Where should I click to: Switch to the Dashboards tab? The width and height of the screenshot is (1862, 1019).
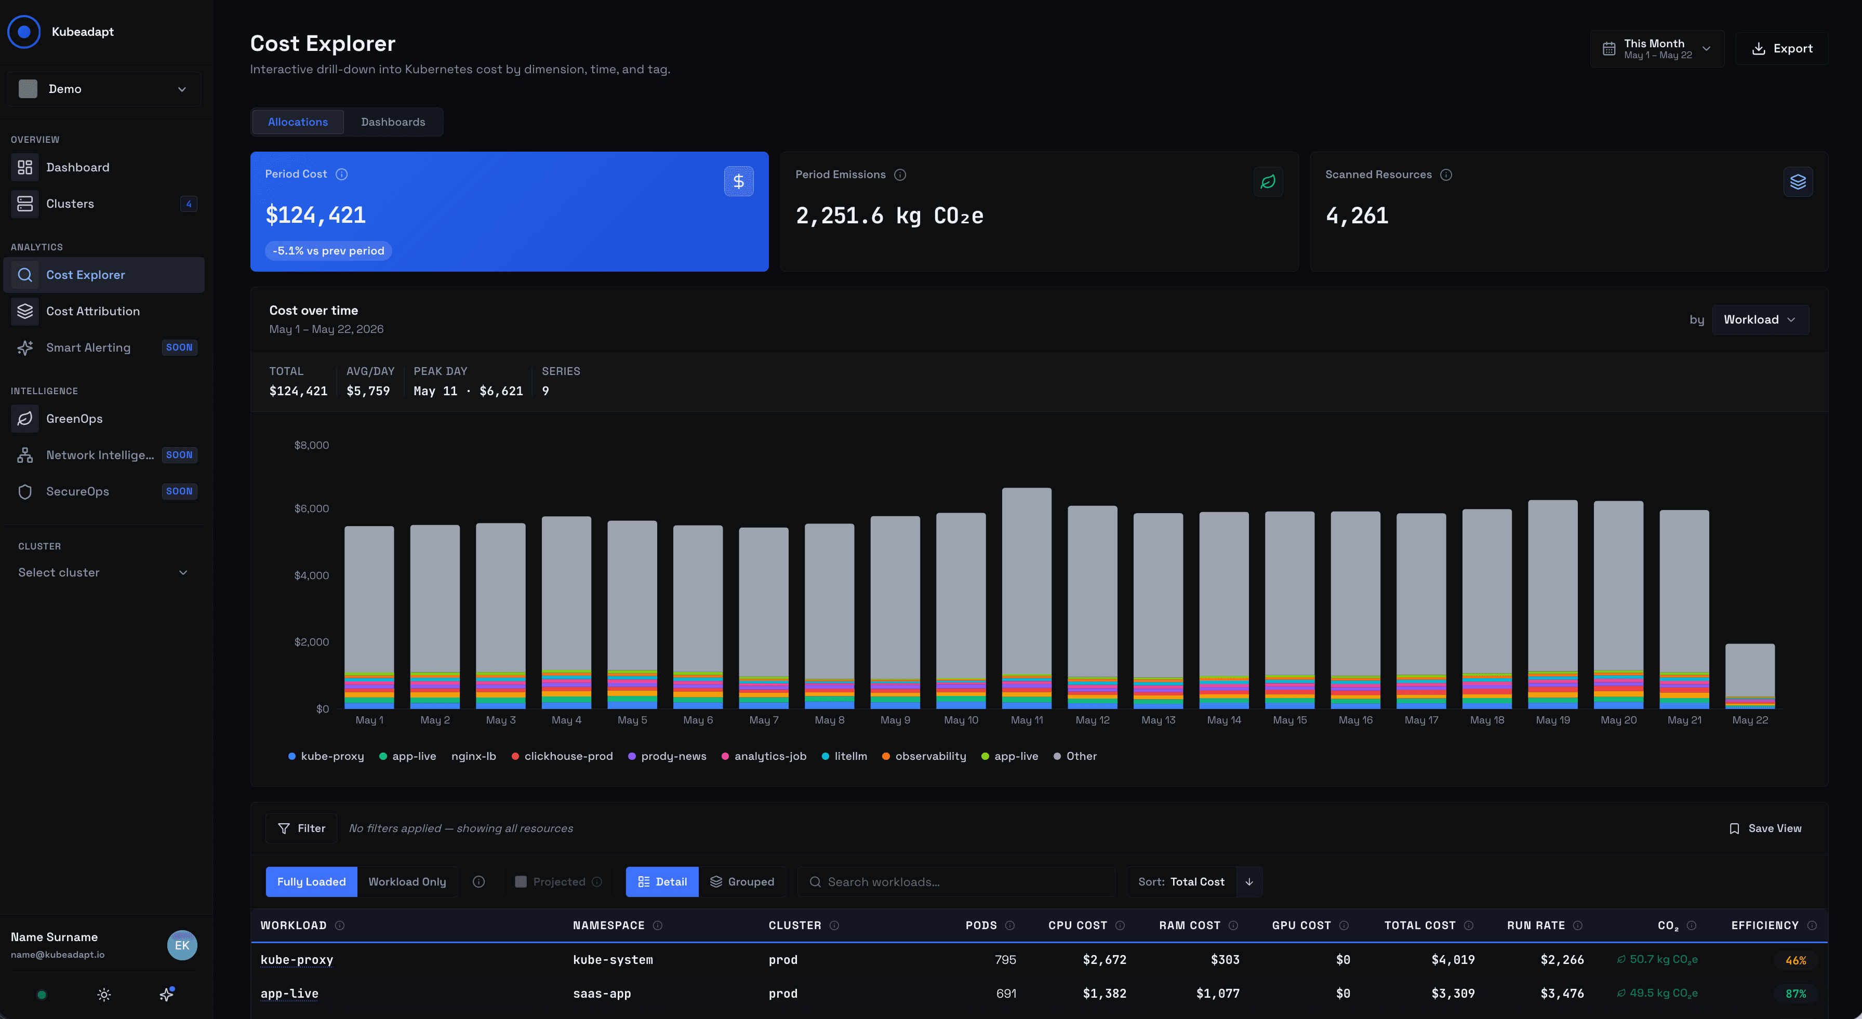393,122
